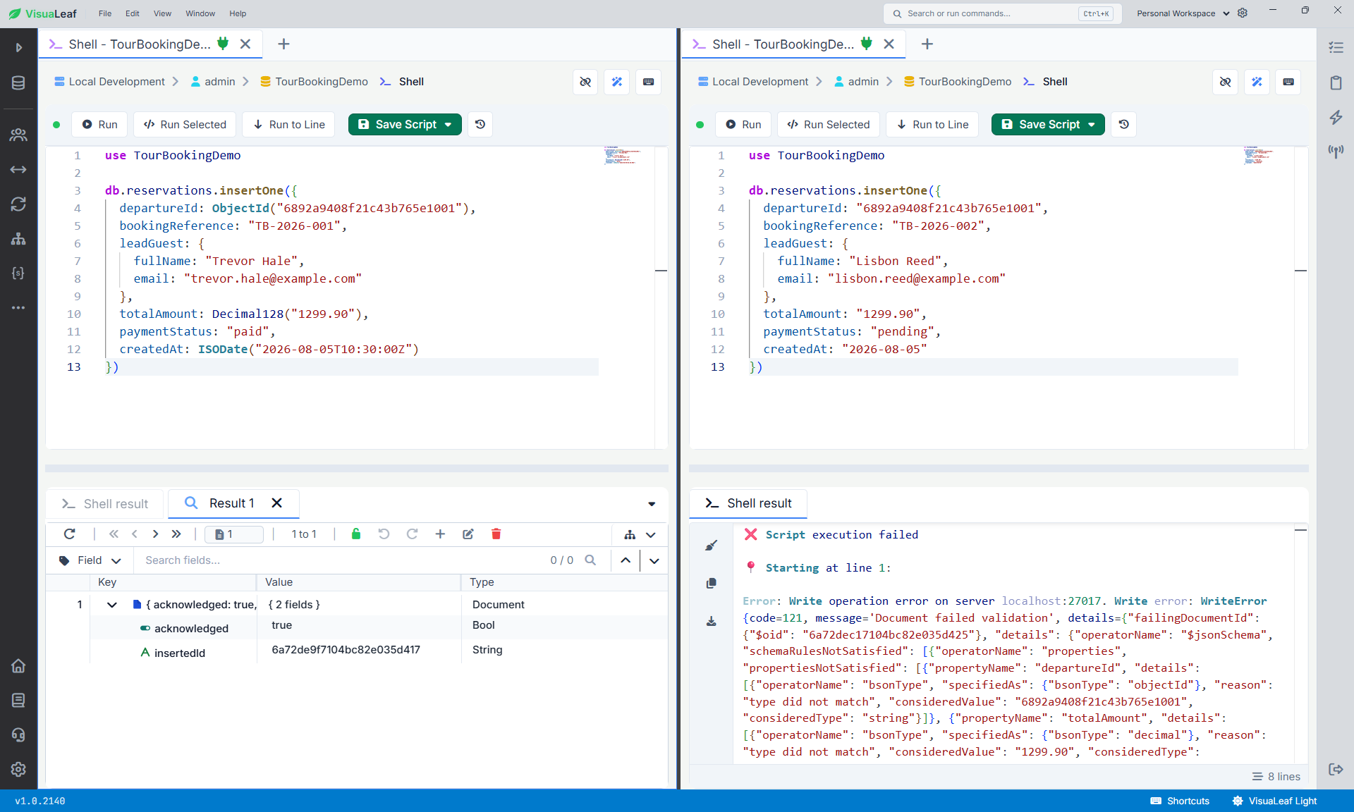Screen dimensions: 1354x812
Task: Clear shell output with the brush icon
Action: [x=712, y=545]
